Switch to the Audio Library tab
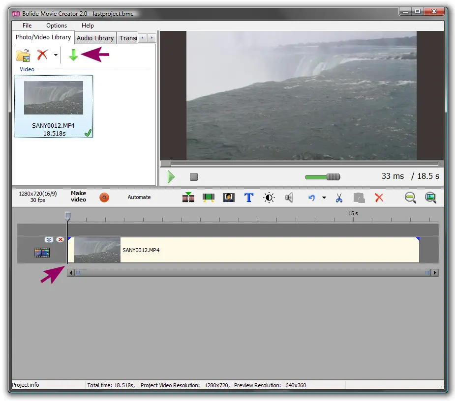This screenshot has width=455, height=401. pos(95,38)
